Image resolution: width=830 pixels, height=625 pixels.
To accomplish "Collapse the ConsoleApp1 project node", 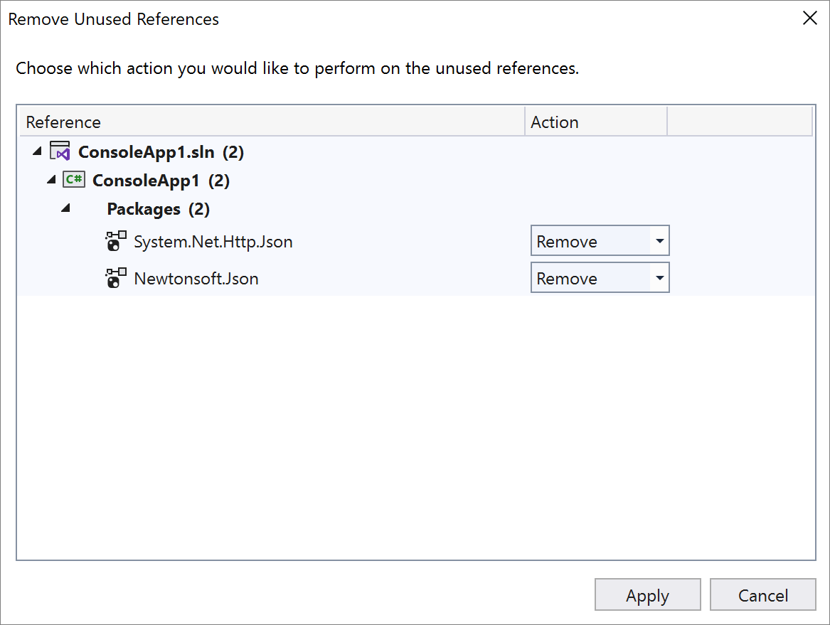I will click(50, 179).
